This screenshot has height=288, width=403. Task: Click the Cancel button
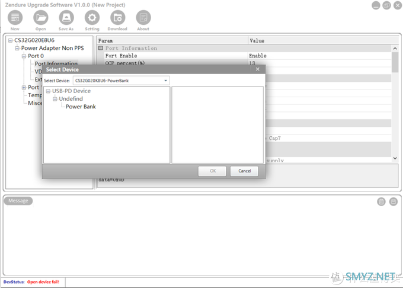tap(244, 171)
